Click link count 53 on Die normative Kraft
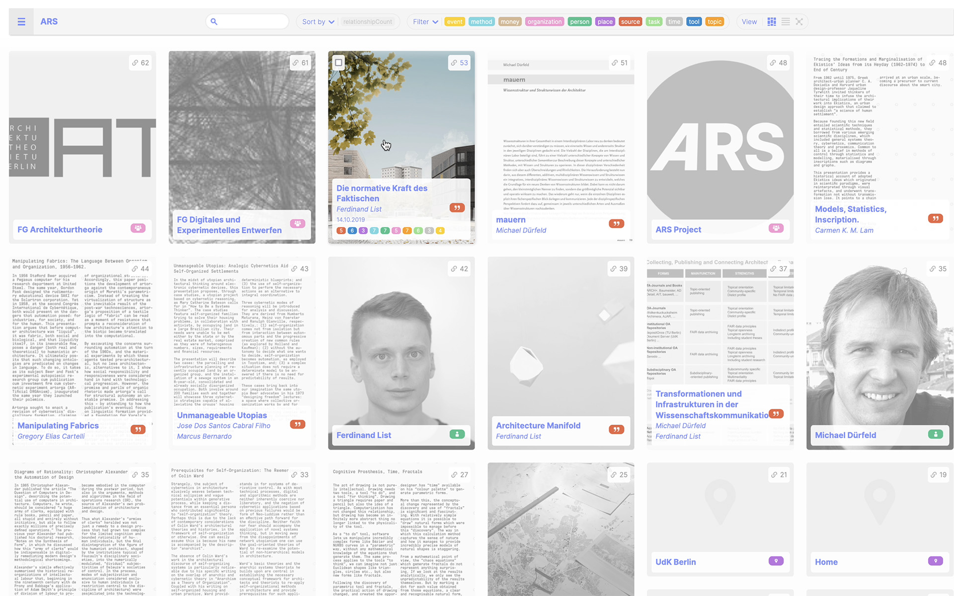 (459, 63)
